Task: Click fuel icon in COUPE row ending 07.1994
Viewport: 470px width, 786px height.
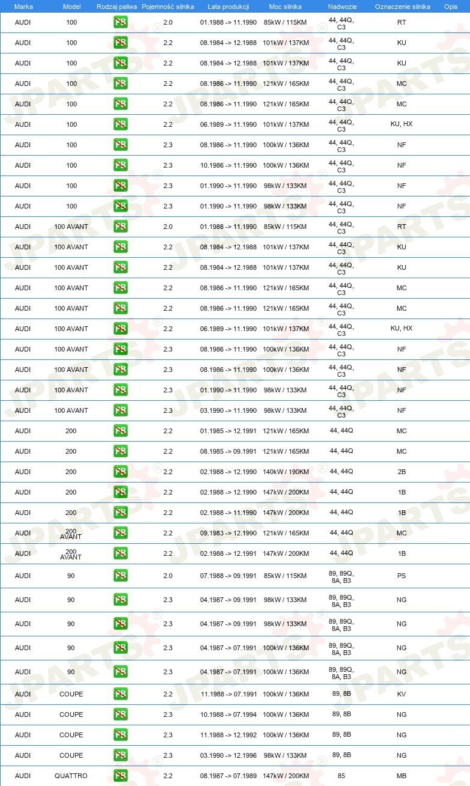Action: pos(120,714)
